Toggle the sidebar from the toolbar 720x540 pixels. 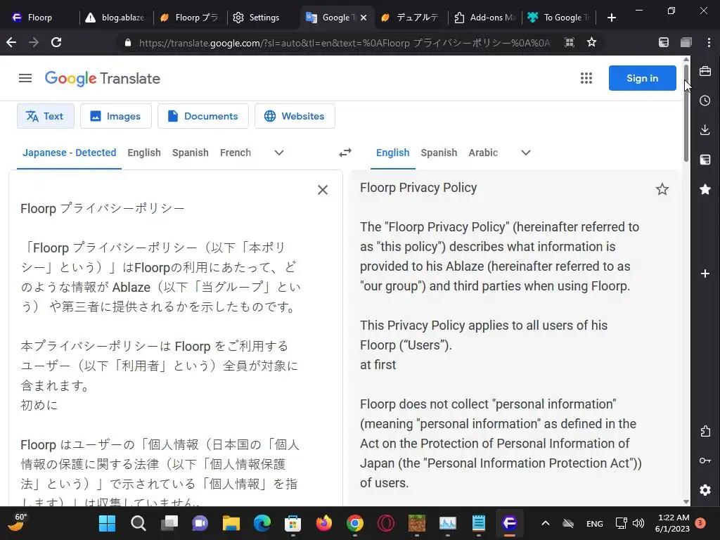(x=664, y=42)
